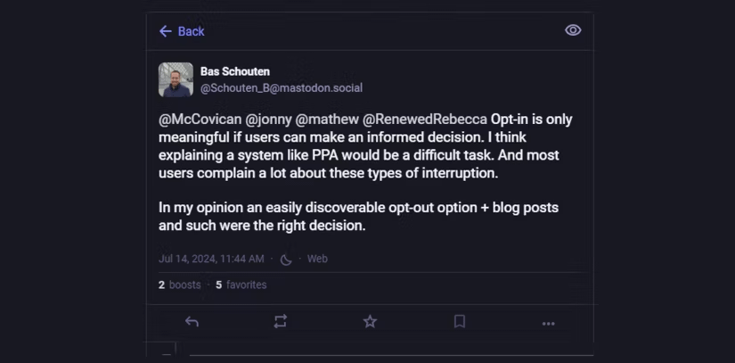
Task: Boost this post with the repost icon
Action: click(281, 322)
